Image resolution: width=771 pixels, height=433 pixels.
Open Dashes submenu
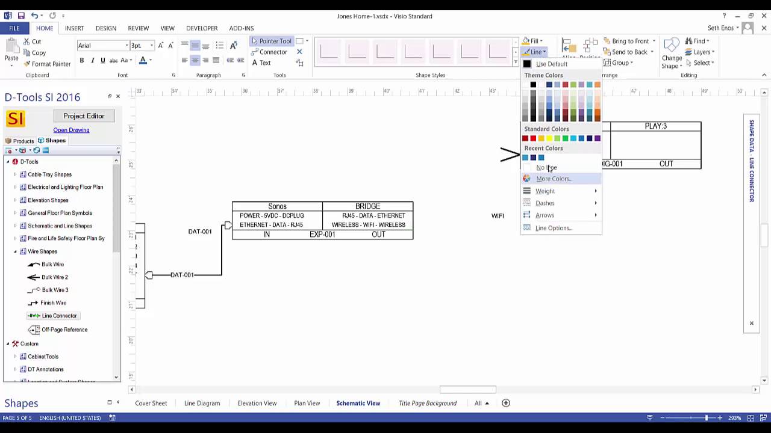561,203
